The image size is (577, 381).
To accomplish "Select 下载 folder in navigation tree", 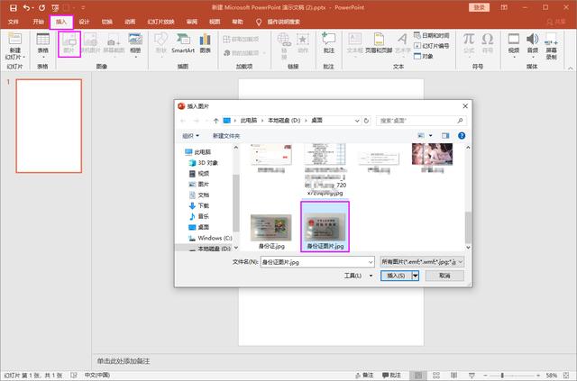I will pos(203,204).
